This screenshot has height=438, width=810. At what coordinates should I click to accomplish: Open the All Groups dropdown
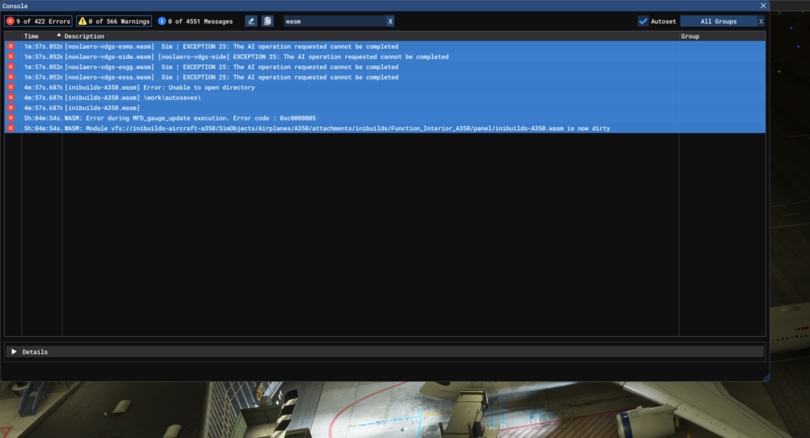(x=718, y=21)
